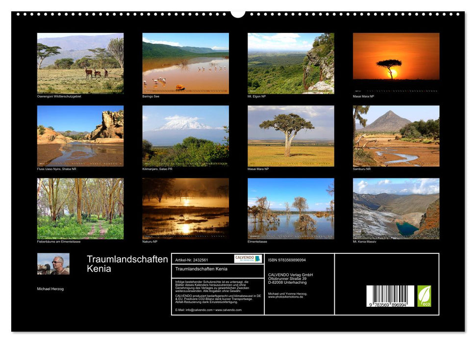
Task: Open the Fluss Uaso Nyiro river photo
Action: (x=80, y=136)
